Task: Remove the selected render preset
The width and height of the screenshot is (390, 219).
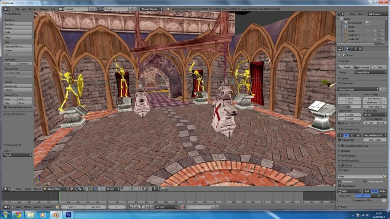Action: 385,89
